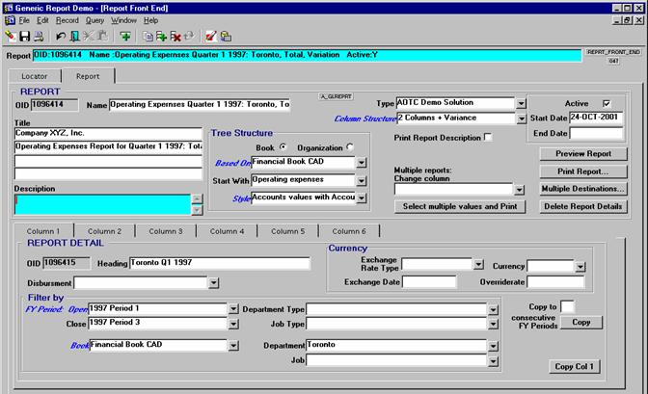
Task: Click the delete record red X icon
Action: (x=175, y=37)
